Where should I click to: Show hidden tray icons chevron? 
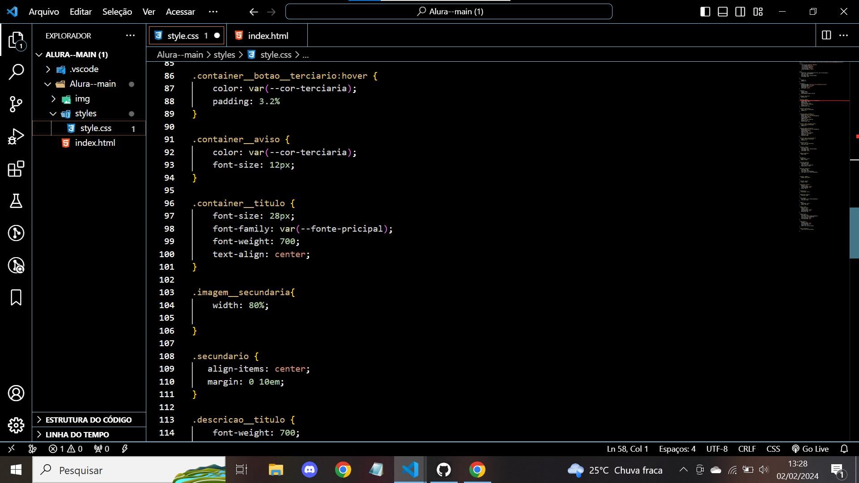pos(683,470)
